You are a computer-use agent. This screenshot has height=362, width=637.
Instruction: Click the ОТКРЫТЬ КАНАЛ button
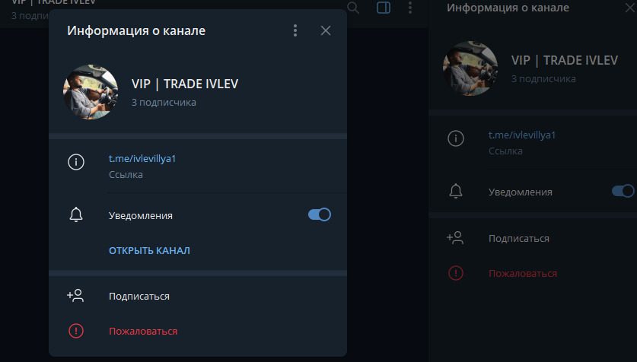149,250
